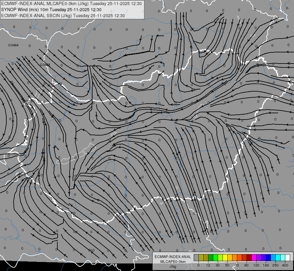The width and height of the screenshot is (294, 271).
Task: Click the legend value '250'
Action: click(275, 265)
